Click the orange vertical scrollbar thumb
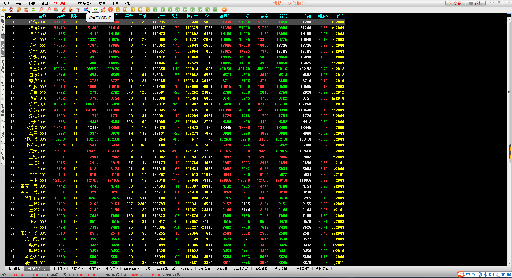The width and height of the screenshot is (512, 278). click(x=510, y=152)
